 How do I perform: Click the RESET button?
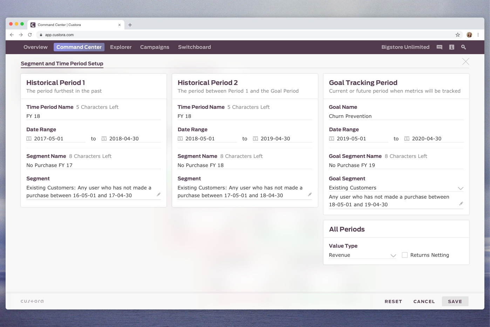393,301
